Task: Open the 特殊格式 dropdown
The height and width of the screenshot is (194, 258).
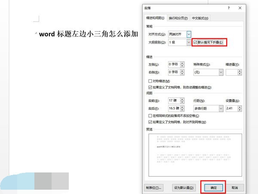Action: pos(221,72)
